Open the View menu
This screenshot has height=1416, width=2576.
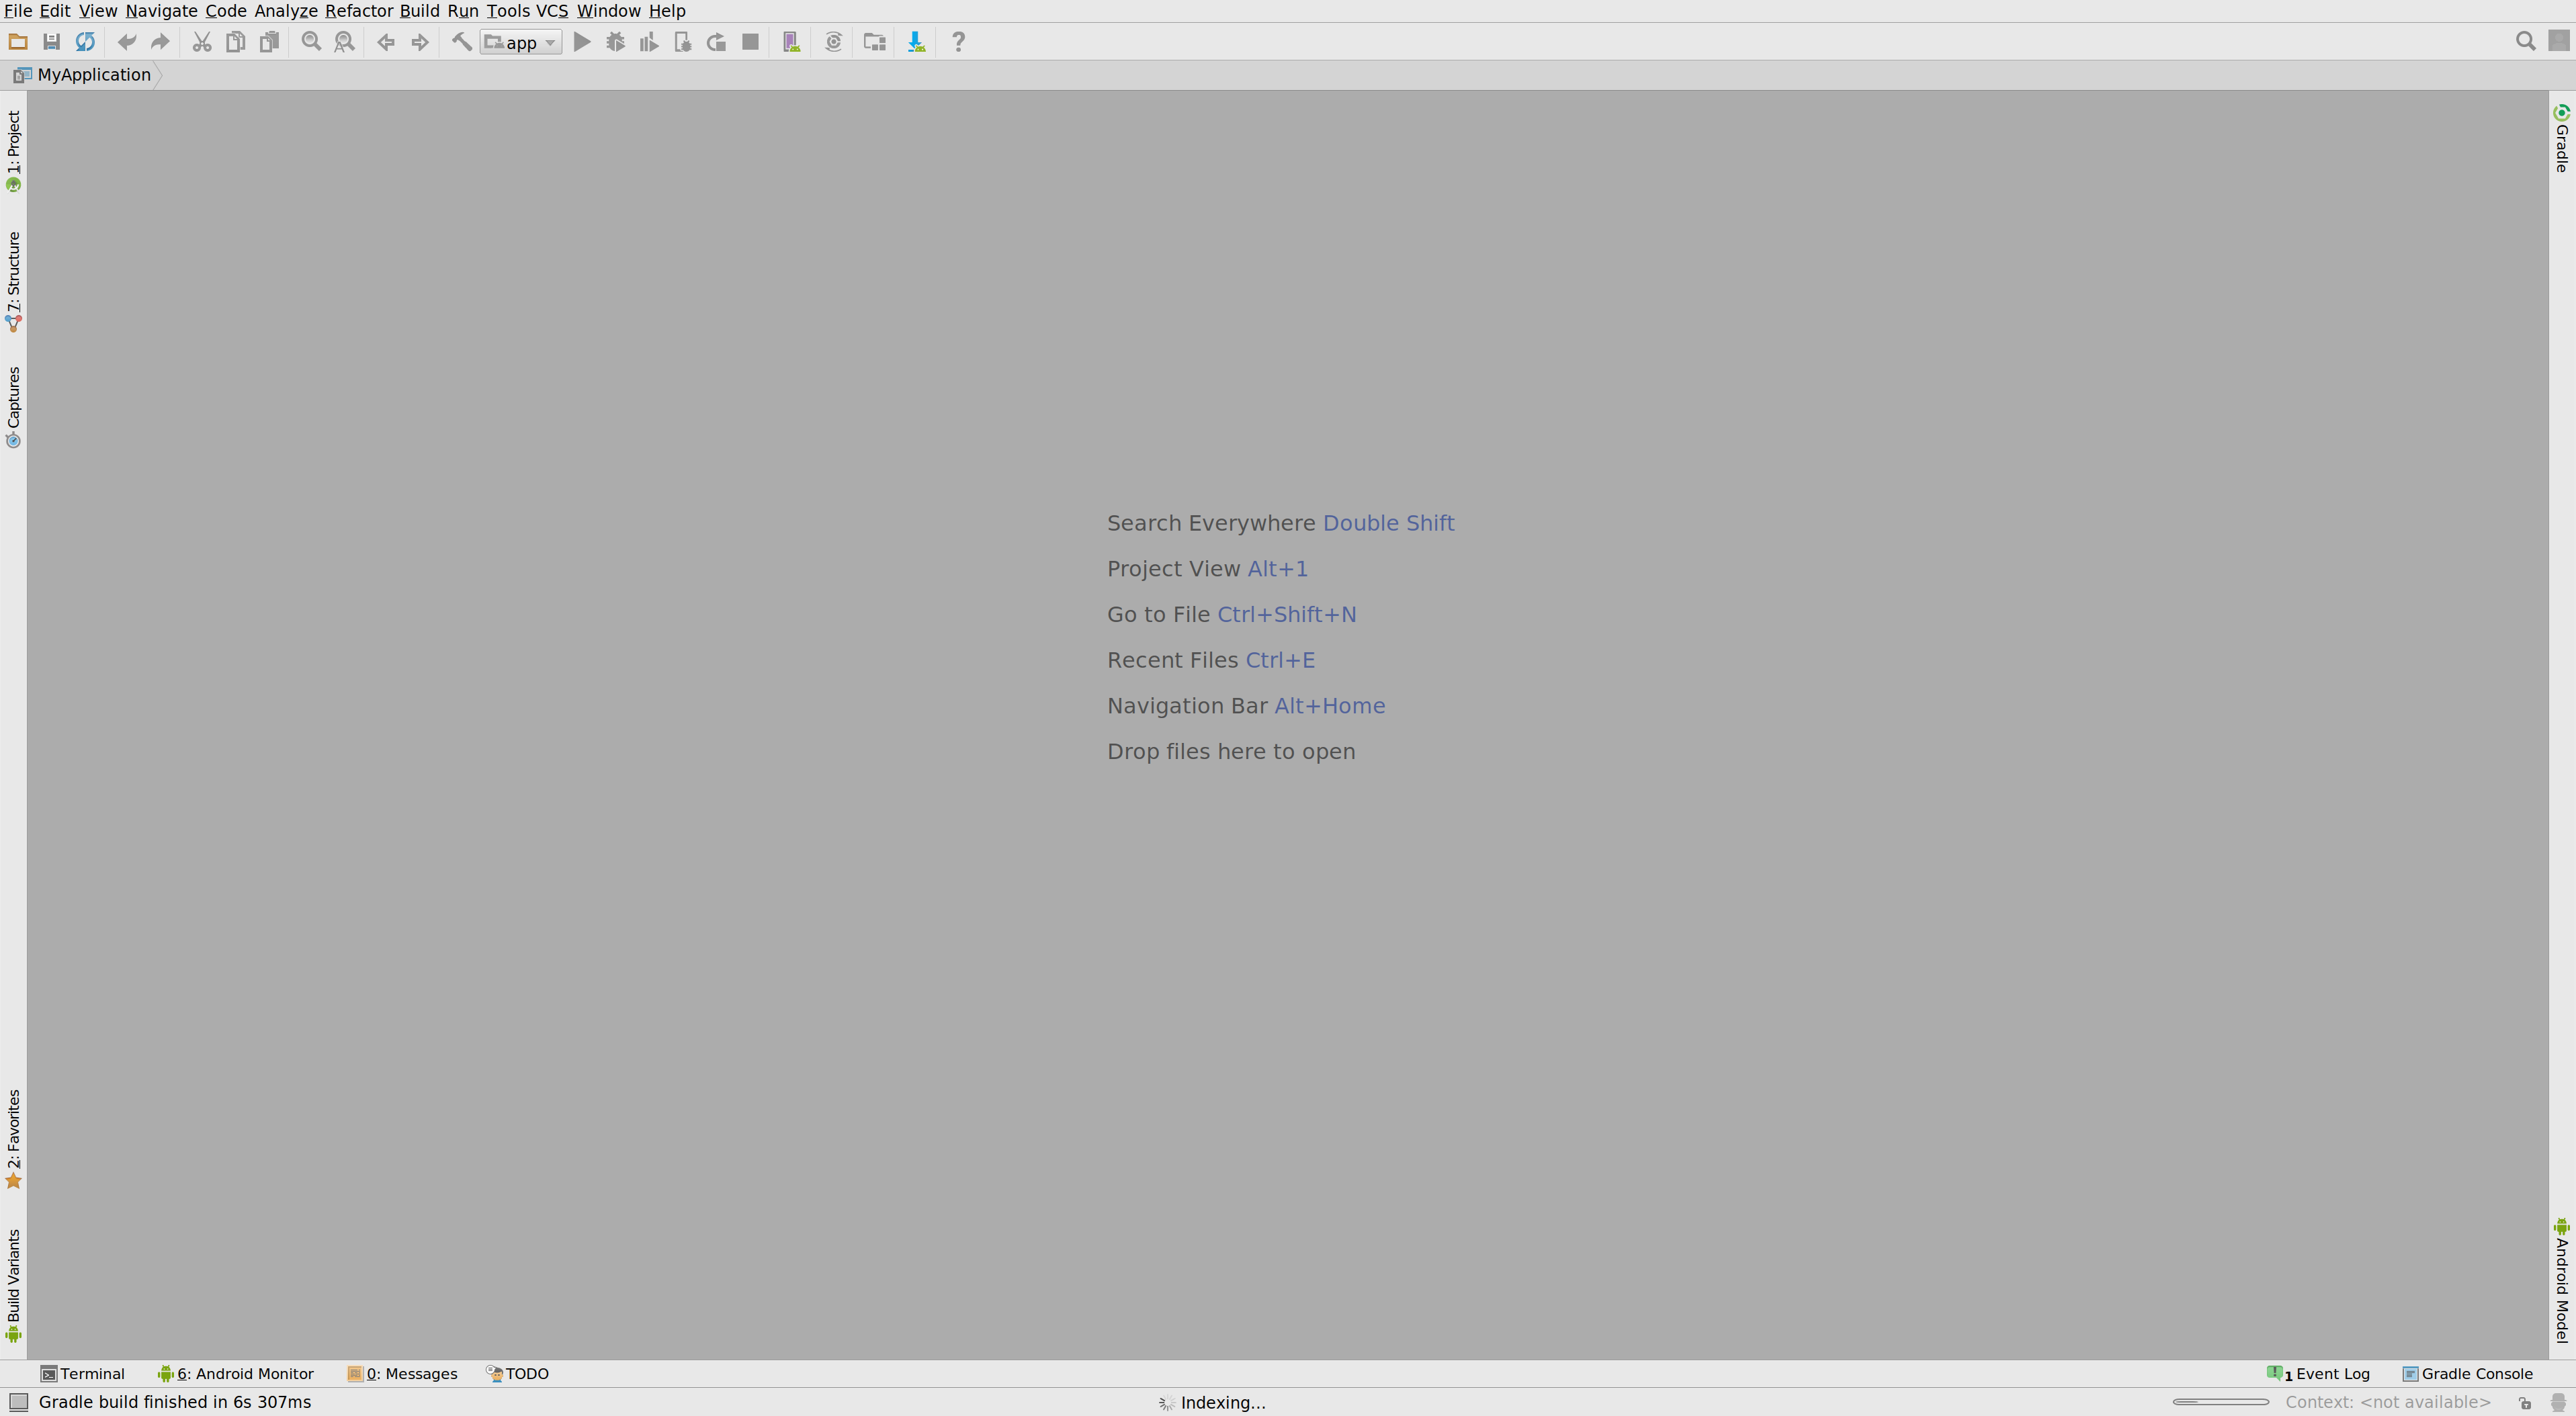point(98,11)
